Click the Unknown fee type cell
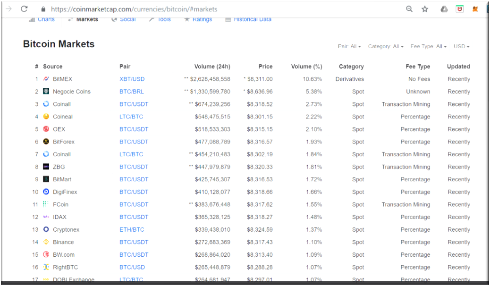This screenshot has height=286, width=490. click(418, 92)
